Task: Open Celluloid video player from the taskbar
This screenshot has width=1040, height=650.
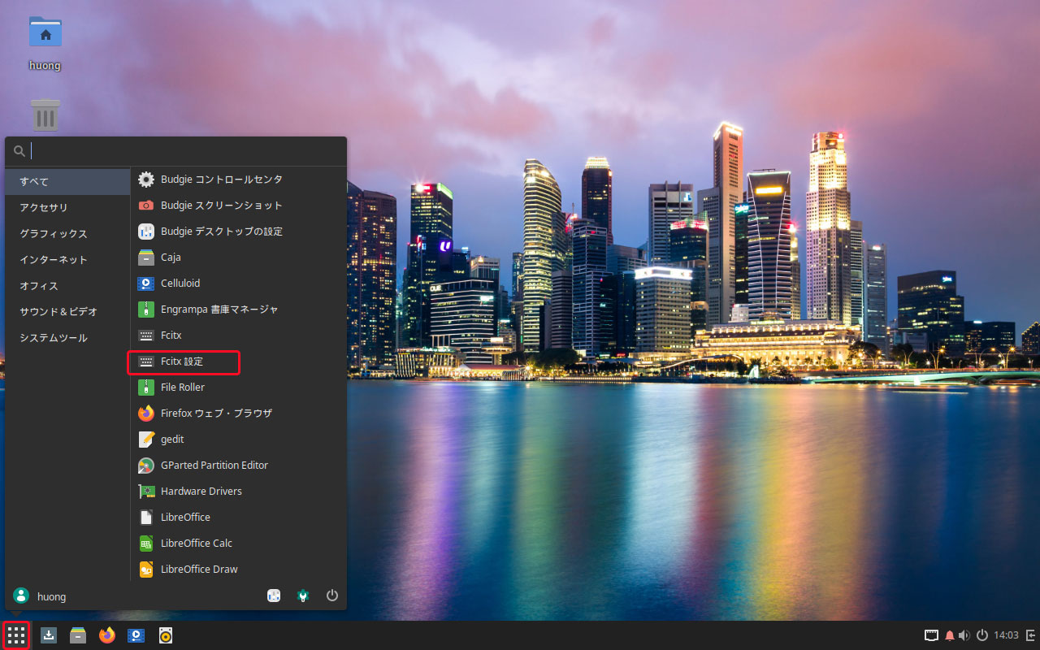Action: click(136, 635)
